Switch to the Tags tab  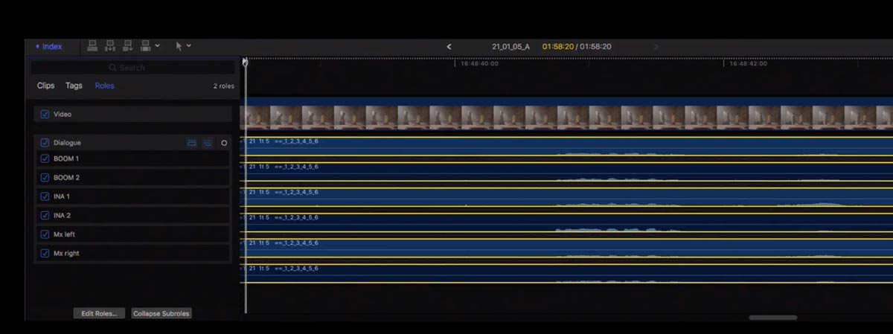[x=74, y=86]
